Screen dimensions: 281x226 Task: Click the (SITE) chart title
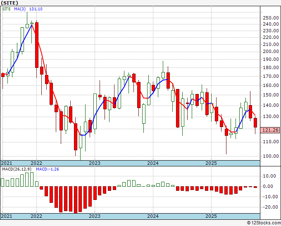click(x=10, y=3)
